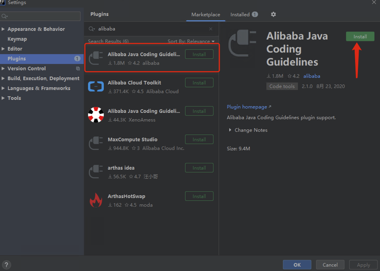Click the ArthasHotSwap flame icon

pyautogui.click(x=96, y=200)
